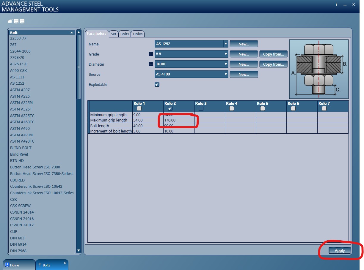Enable the Rule 1 checkbox
Viewport: 364px width, 270px height.
(x=139, y=108)
